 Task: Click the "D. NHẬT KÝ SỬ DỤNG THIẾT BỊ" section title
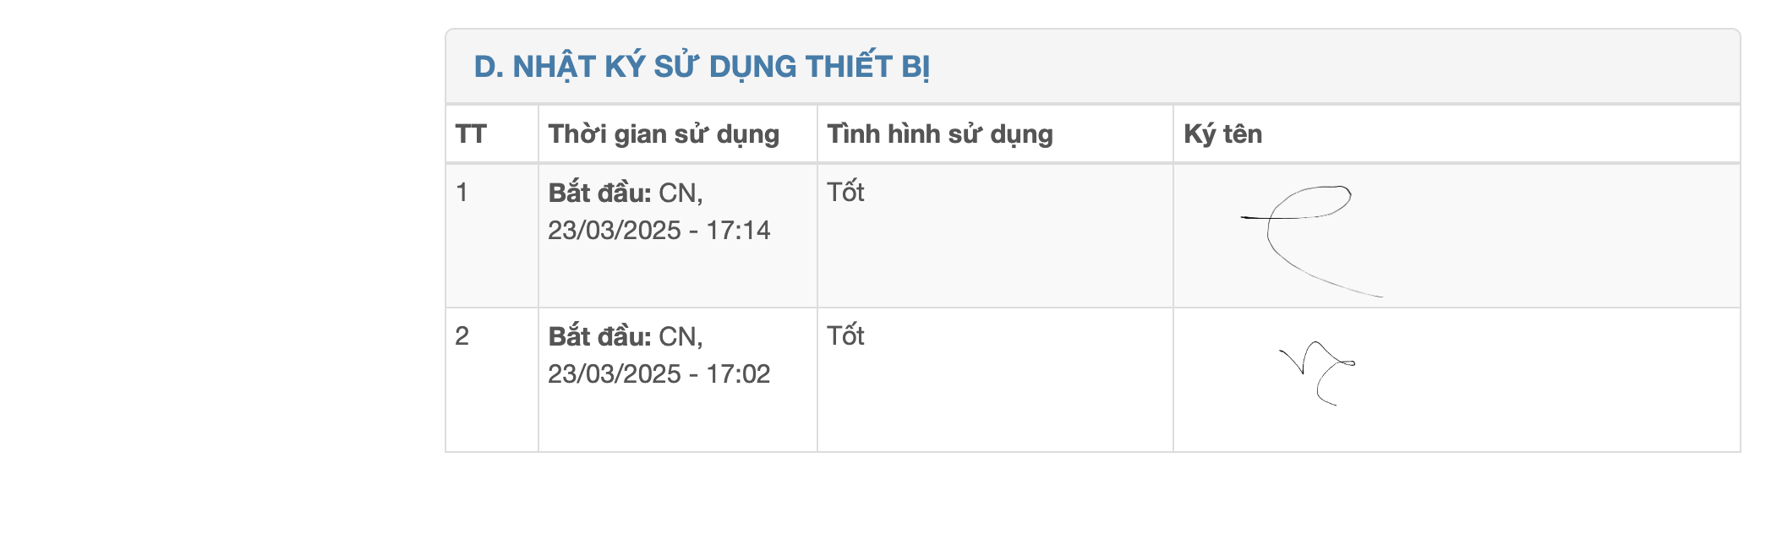pyautogui.click(x=702, y=67)
